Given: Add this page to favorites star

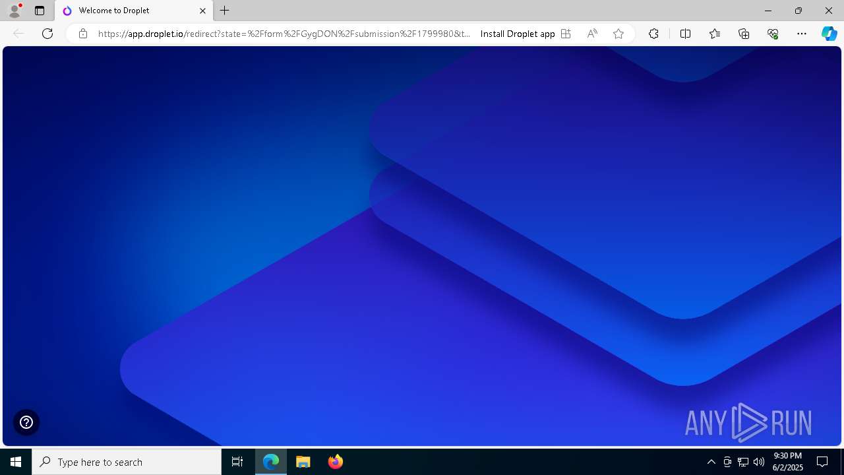Looking at the screenshot, I should coord(618,34).
